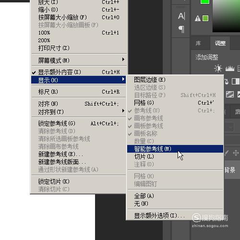Screen dimensions: 240x240
Task: Switch to the 库 tab
Action: (198, 43)
